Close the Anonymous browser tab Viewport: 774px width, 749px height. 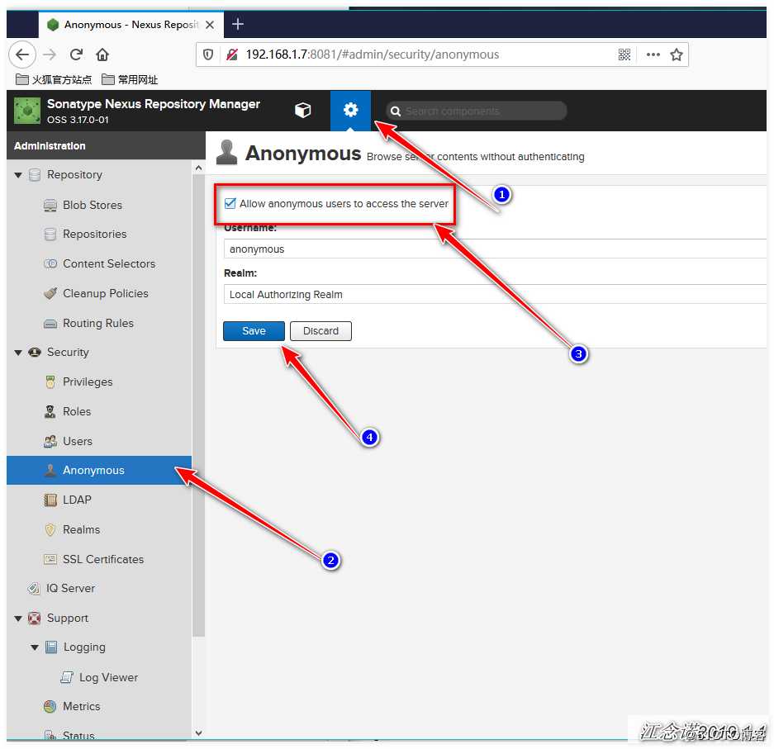(210, 25)
